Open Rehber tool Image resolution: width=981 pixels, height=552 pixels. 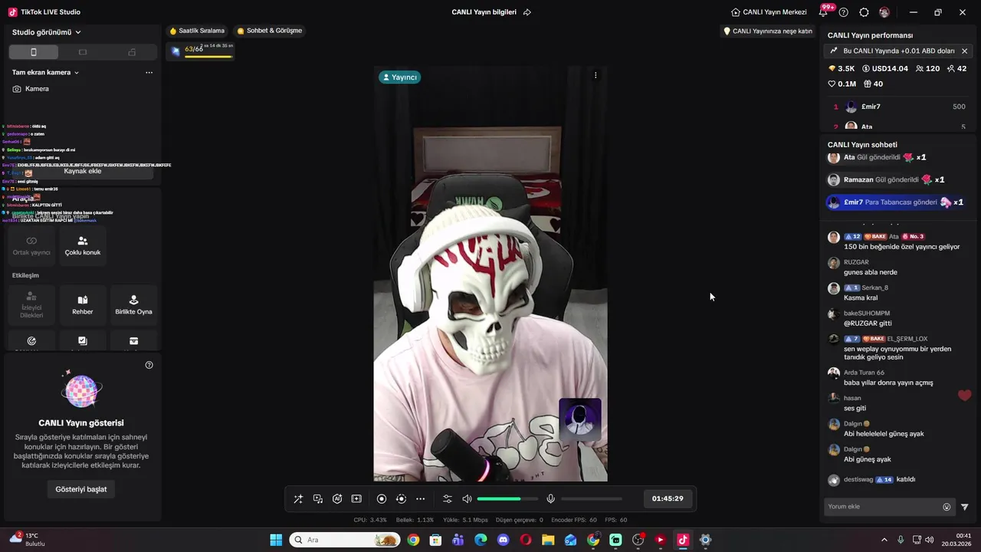(83, 305)
